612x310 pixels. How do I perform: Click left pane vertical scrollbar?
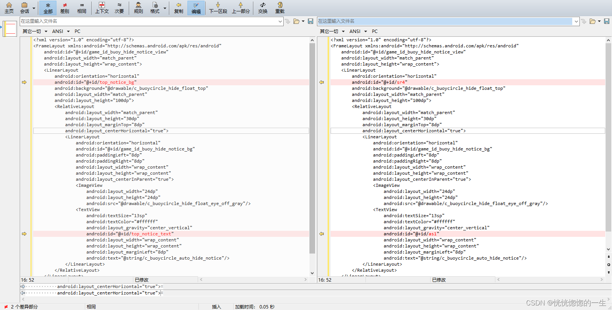pyautogui.click(x=312, y=148)
